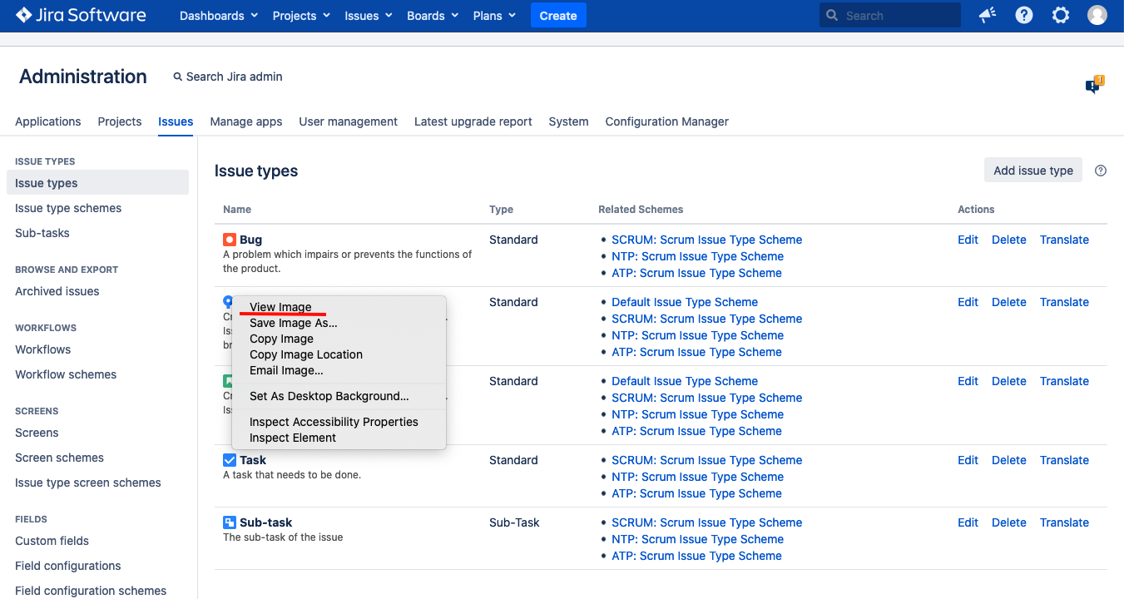
Task: Switch to the User management tab
Action: pyautogui.click(x=349, y=121)
